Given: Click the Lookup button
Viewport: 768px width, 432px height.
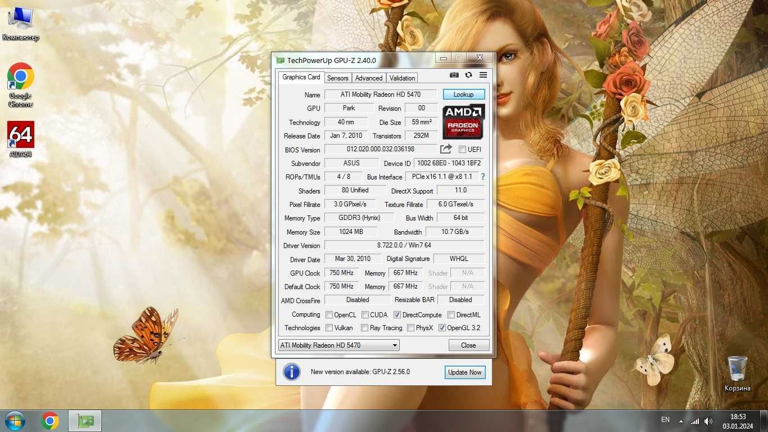Looking at the screenshot, I should [x=464, y=94].
